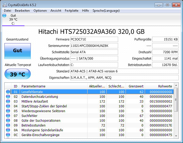
Task: Click the Eingeschaltet field 1141 mal
Action: pyautogui.click(x=165, y=58)
